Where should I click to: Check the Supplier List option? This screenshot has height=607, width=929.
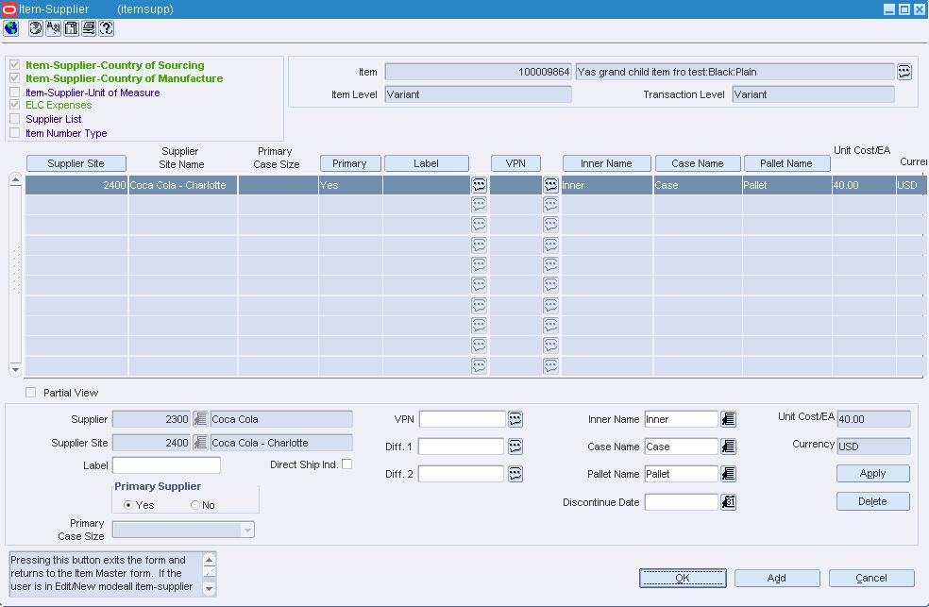coord(15,119)
